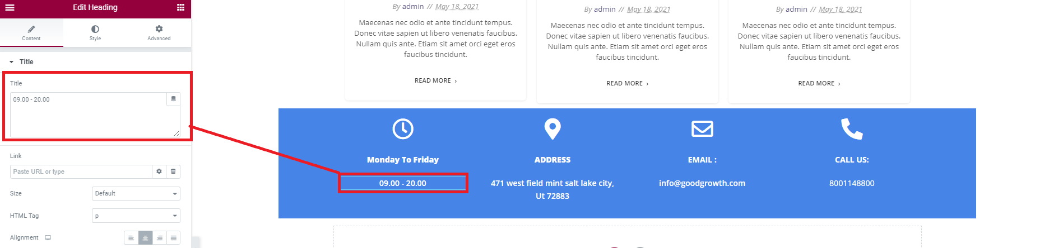The height and width of the screenshot is (248, 1063).
Task: Set alignment to right
Action: [x=160, y=238]
